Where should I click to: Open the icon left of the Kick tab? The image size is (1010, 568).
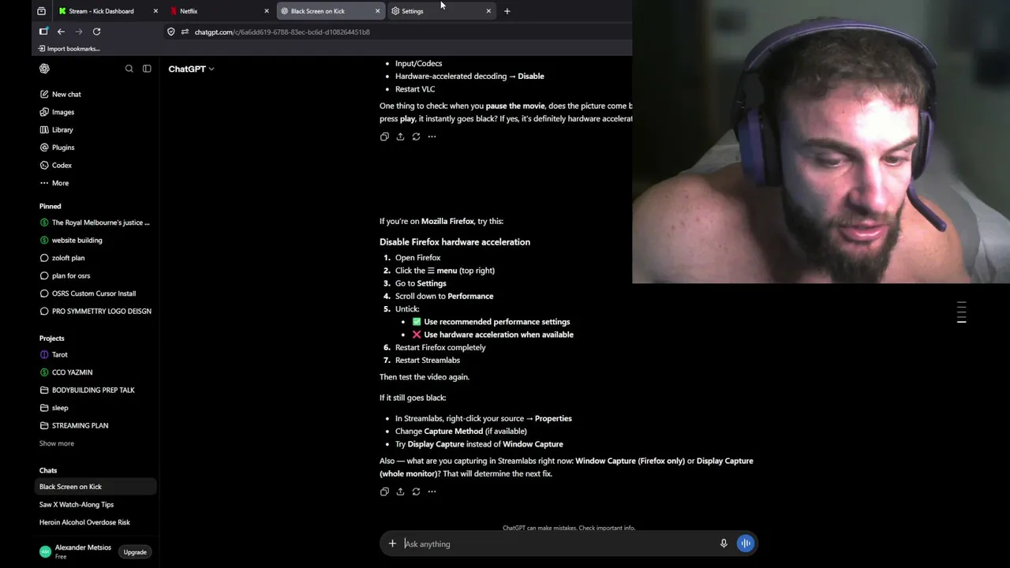41,11
